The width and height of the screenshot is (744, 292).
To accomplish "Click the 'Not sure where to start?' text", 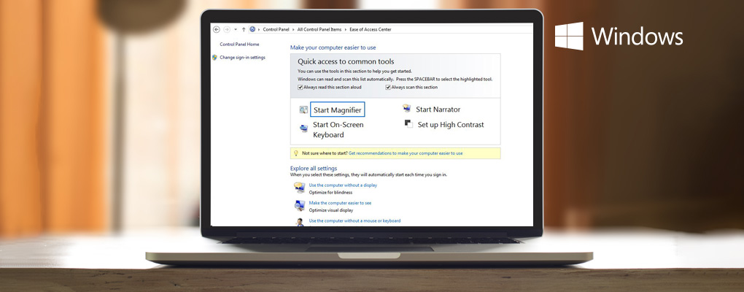I will tap(325, 153).
